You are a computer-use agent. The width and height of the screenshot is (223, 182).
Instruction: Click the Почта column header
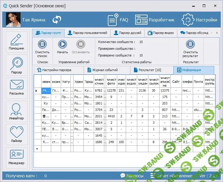pos(198,82)
